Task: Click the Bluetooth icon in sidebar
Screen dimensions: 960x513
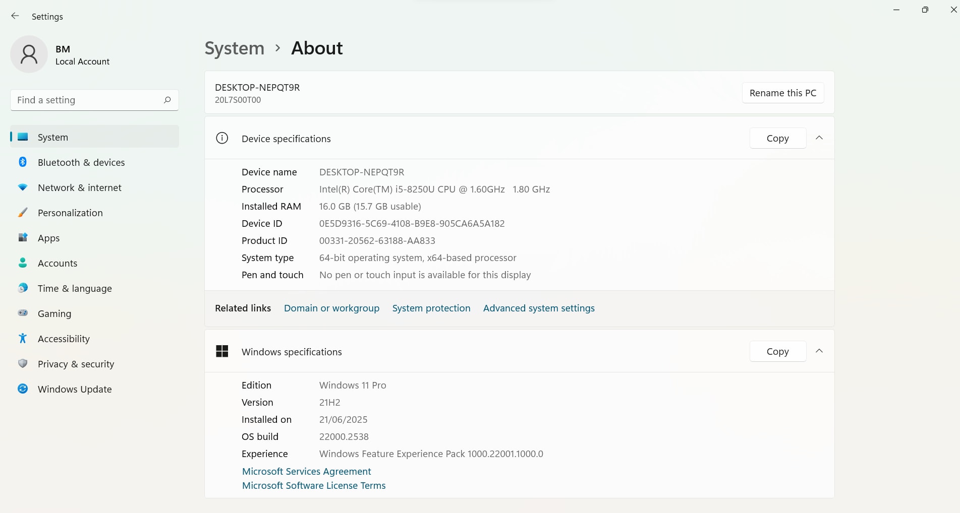Action: (x=23, y=162)
